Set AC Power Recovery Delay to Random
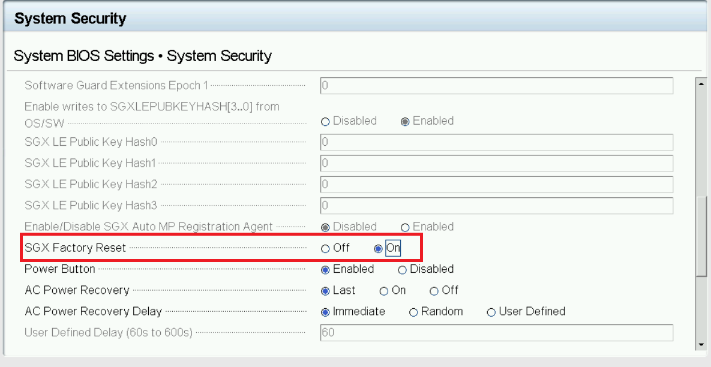The width and height of the screenshot is (711, 367). pos(413,312)
